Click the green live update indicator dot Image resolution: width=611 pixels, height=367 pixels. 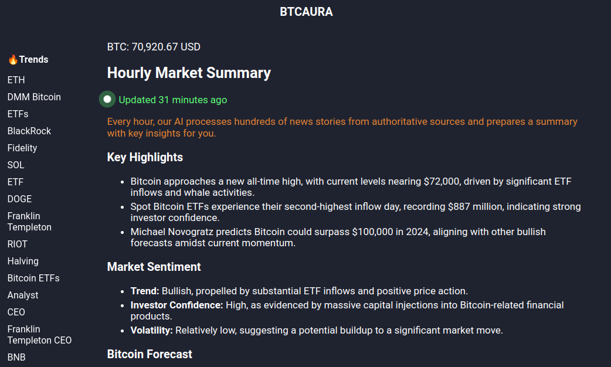107,99
